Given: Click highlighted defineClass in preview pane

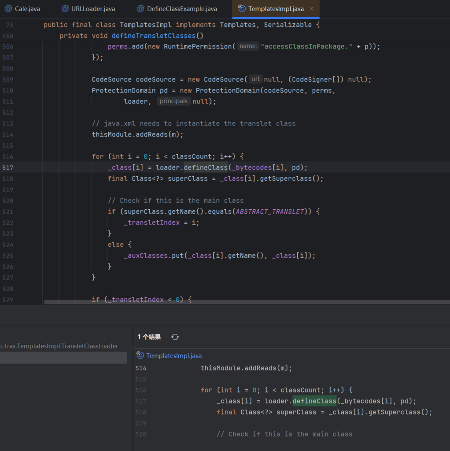Looking at the screenshot, I should pos(314,401).
